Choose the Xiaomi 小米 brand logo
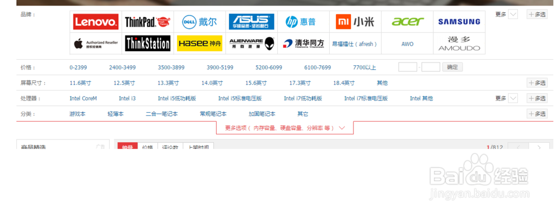 (355, 22)
